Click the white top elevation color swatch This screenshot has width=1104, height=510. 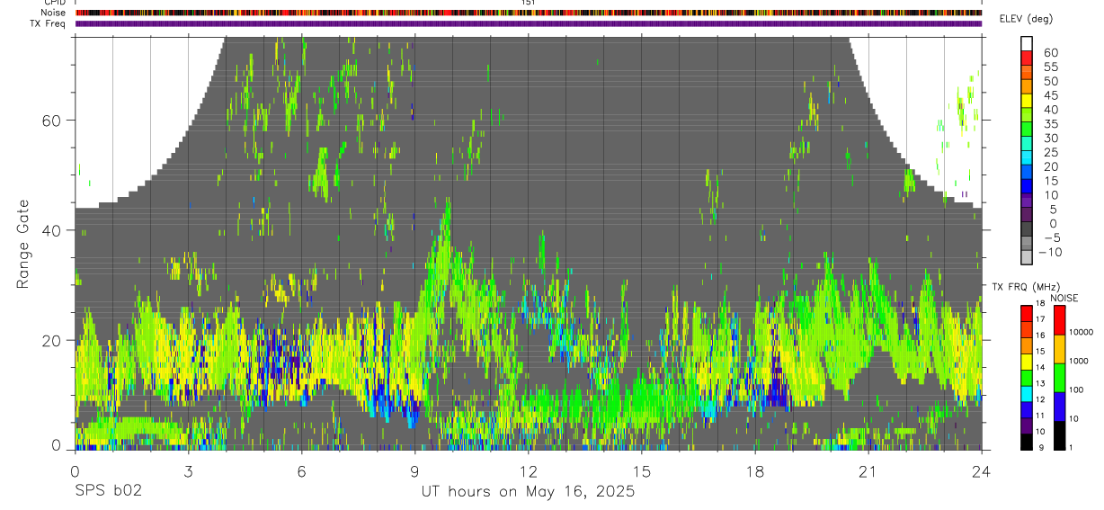(x=1027, y=43)
